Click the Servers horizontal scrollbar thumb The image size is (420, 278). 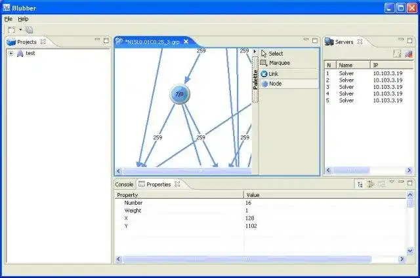pyautogui.click(x=351, y=170)
